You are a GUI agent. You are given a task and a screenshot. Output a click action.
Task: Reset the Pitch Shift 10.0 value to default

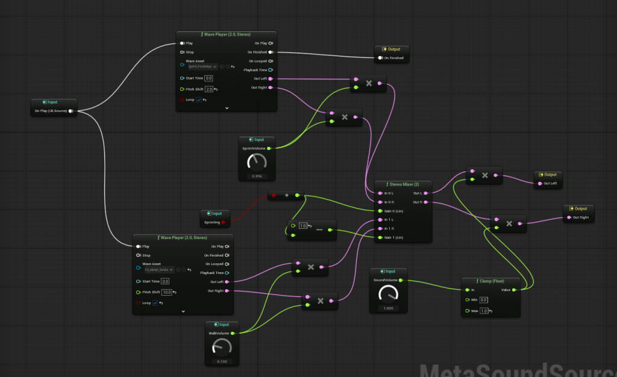175,292
